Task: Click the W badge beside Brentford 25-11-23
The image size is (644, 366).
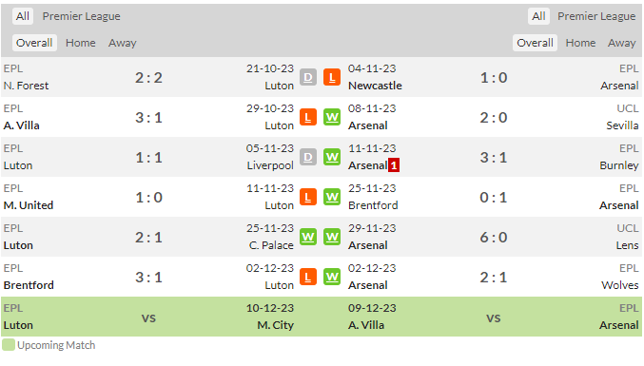Action: (332, 197)
